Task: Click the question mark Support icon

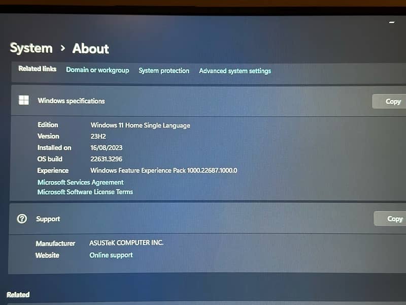Action: pos(22,219)
